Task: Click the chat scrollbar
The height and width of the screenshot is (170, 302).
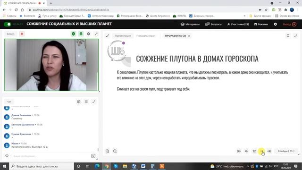Action: [x=98, y=150]
